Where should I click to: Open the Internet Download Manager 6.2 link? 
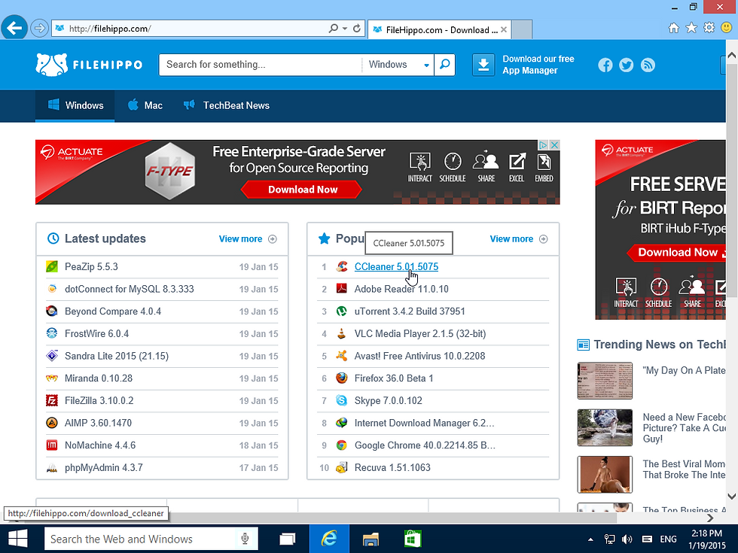click(424, 423)
